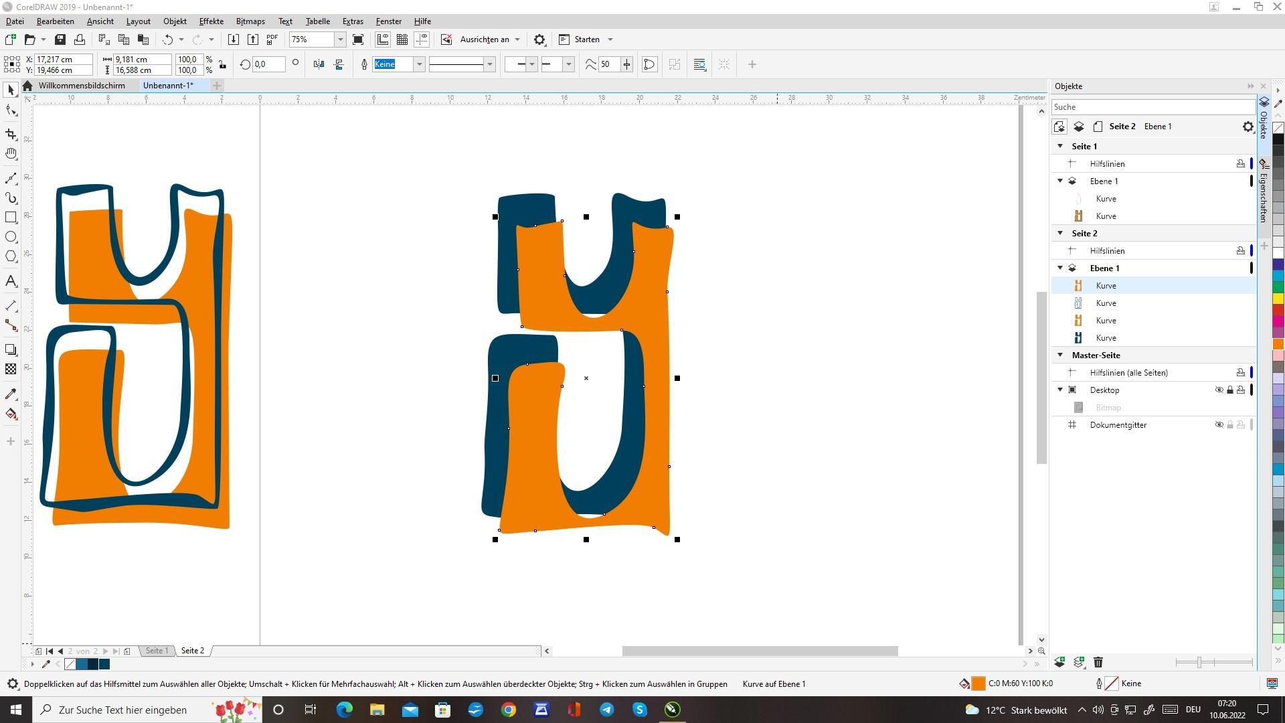The width and height of the screenshot is (1285, 723).
Task: Switch to Willkommensbildschirm tab
Action: 81,86
